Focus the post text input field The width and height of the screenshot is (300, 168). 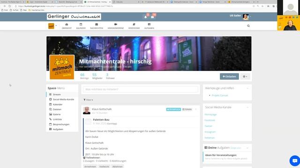pyautogui.click(x=141, y=89)
